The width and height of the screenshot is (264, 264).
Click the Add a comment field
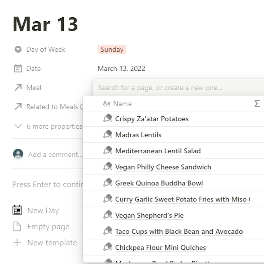pos(55,154)
